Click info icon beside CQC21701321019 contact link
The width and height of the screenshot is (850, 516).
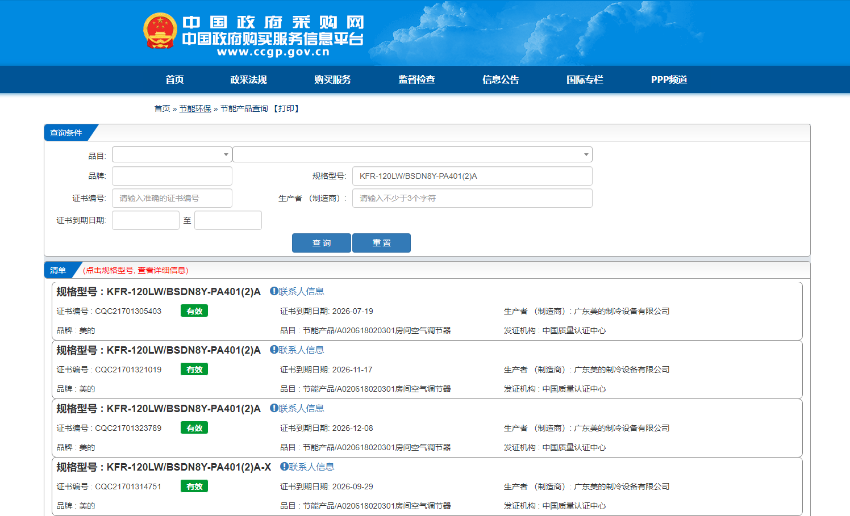[x=274, y=350]
